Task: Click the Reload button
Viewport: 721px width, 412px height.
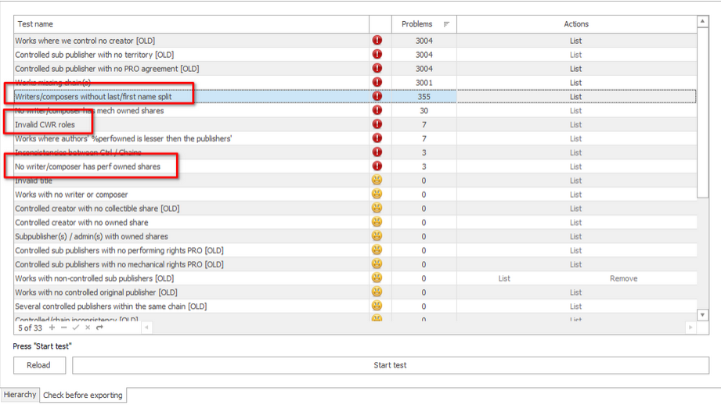Action: pyautogui.click(x=39, y=365)
